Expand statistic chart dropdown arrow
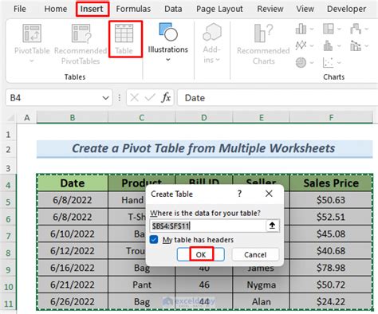This screenshot has width=378, height=314. pyautogui.click(x=339, y=46)
